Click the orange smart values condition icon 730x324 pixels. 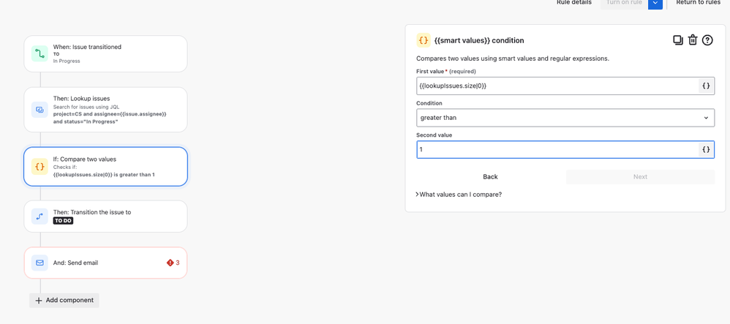(x=424, y=40)
